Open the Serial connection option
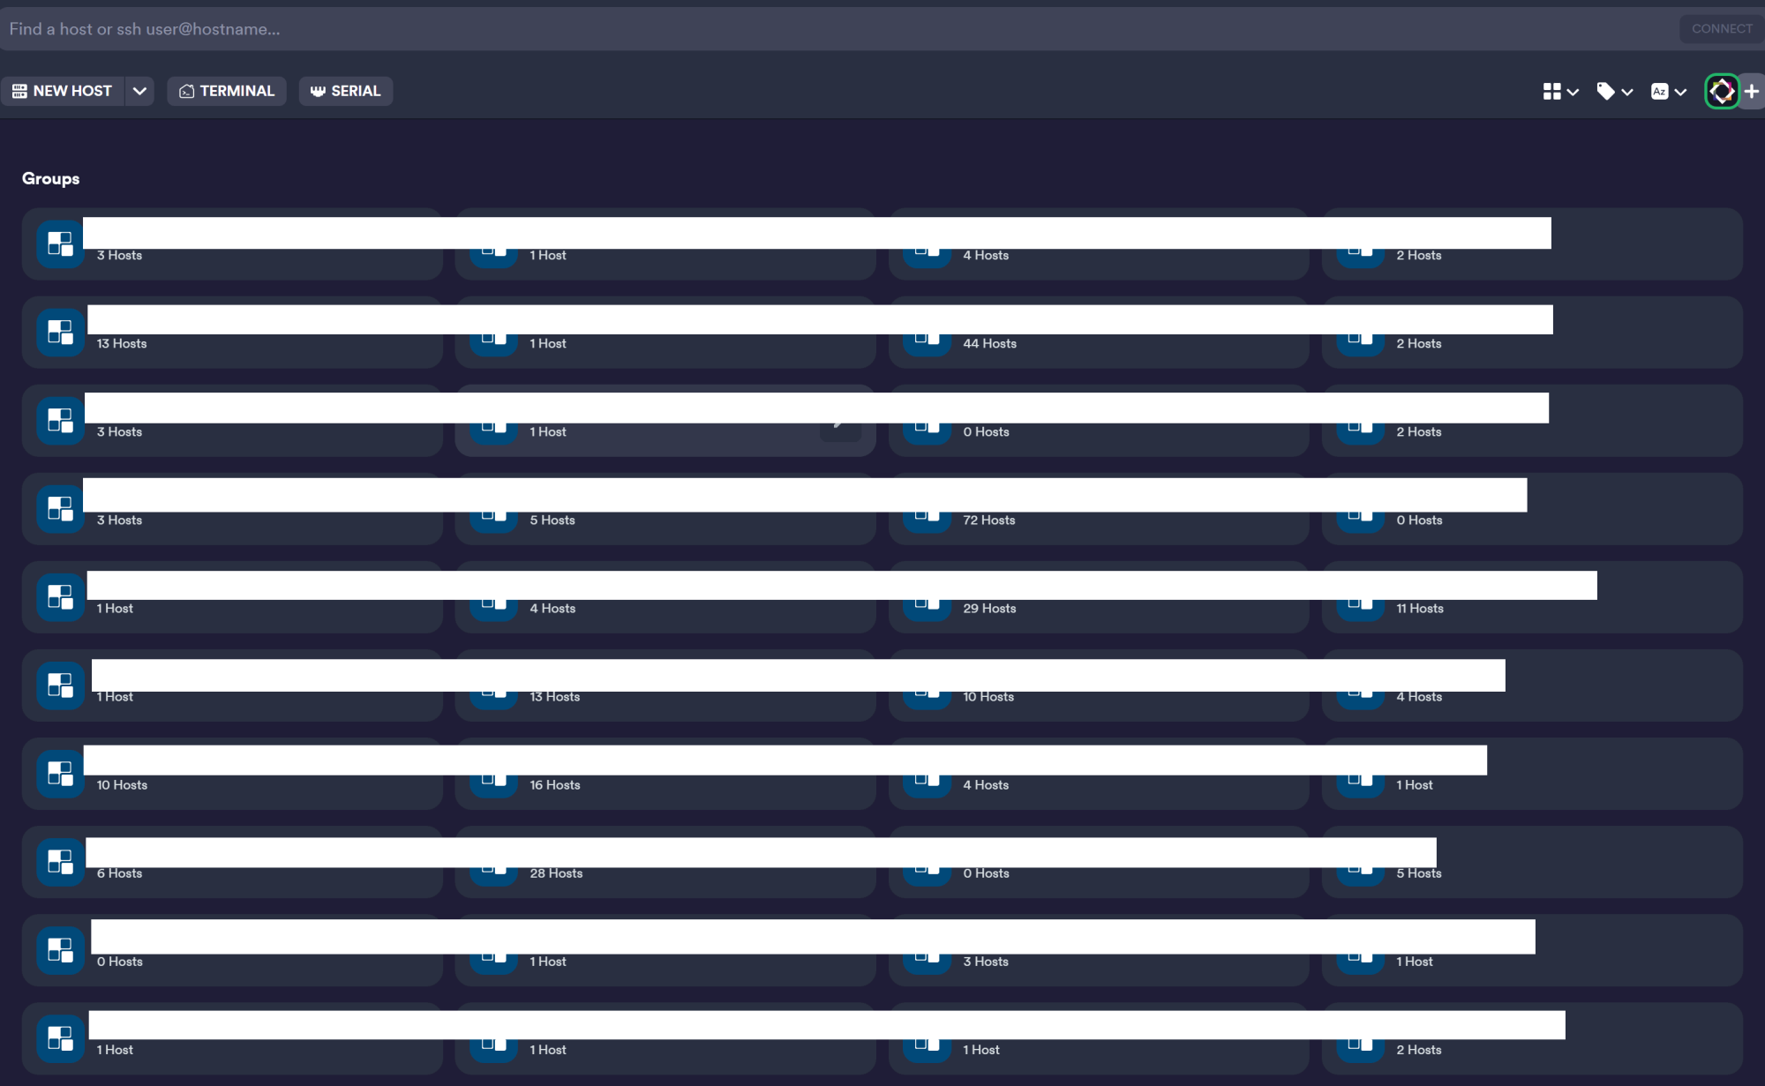 (345, 91)
